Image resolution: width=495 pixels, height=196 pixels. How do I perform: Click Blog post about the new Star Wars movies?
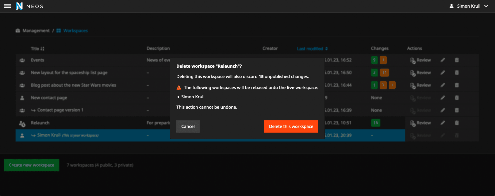tap(73, 85)
